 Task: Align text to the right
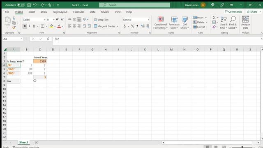pos(79,26)
